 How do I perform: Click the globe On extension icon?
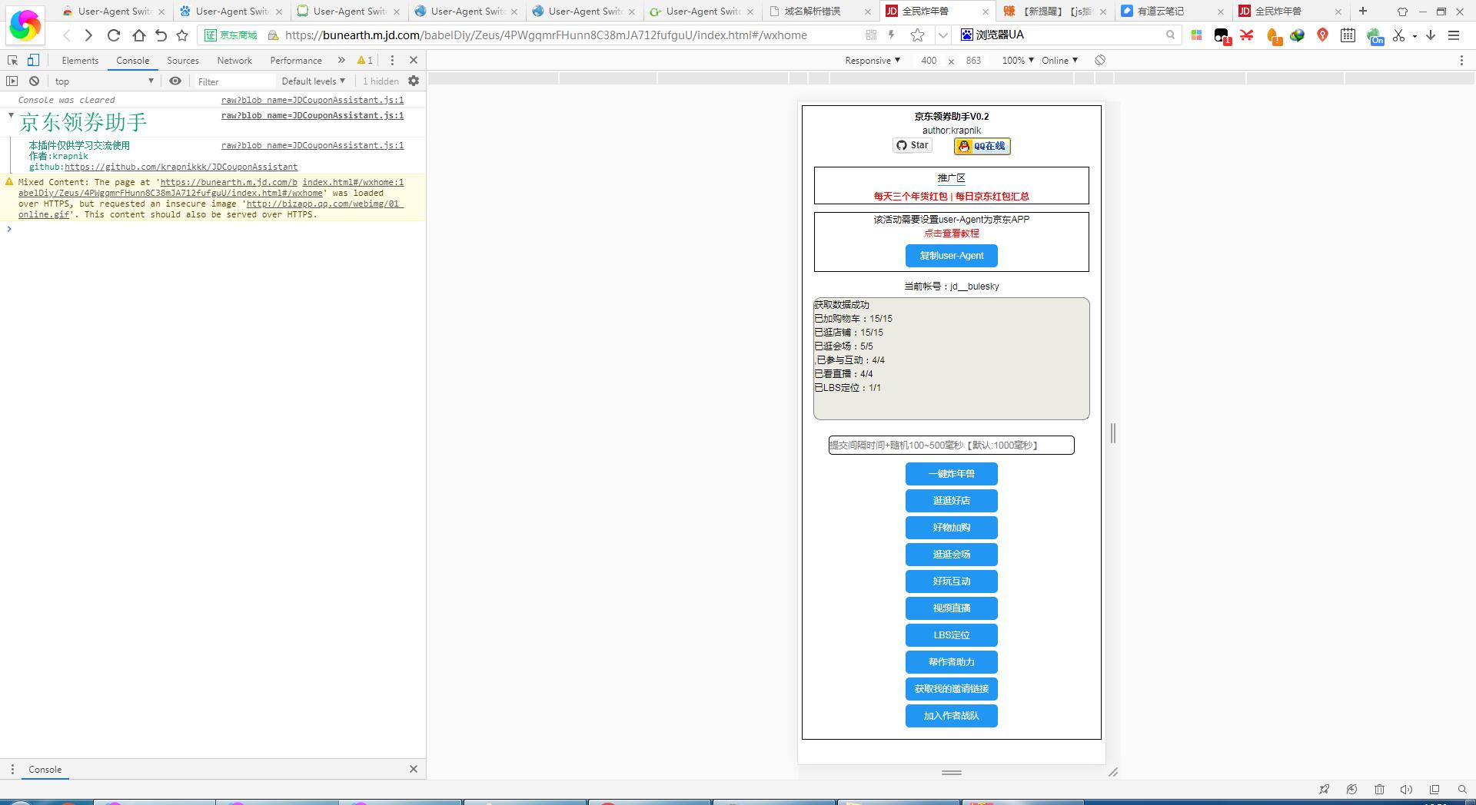tap(1375, 36)
